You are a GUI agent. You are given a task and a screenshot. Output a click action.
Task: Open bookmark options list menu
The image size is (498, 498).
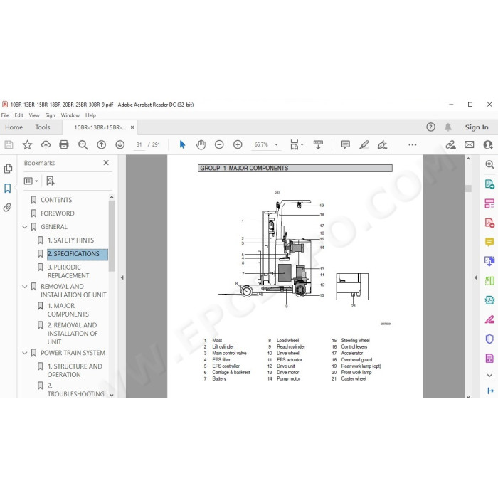(x=31, y=181)
